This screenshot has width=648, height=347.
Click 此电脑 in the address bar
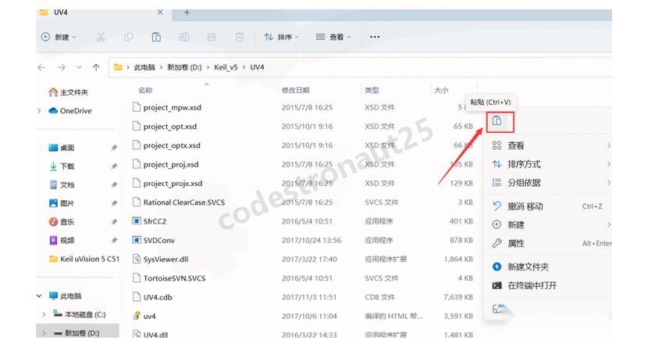click(144, 67)
